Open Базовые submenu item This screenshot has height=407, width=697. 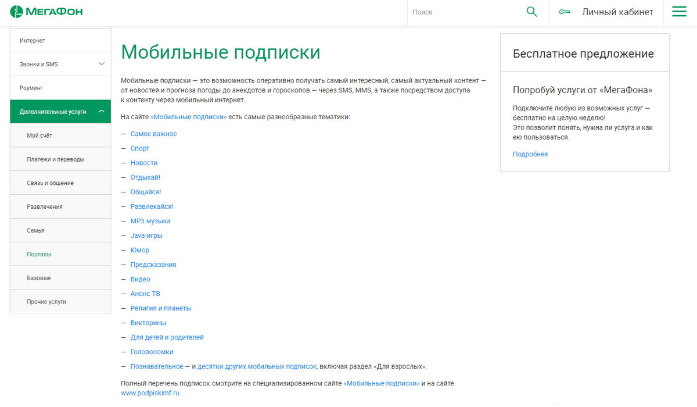60,279
